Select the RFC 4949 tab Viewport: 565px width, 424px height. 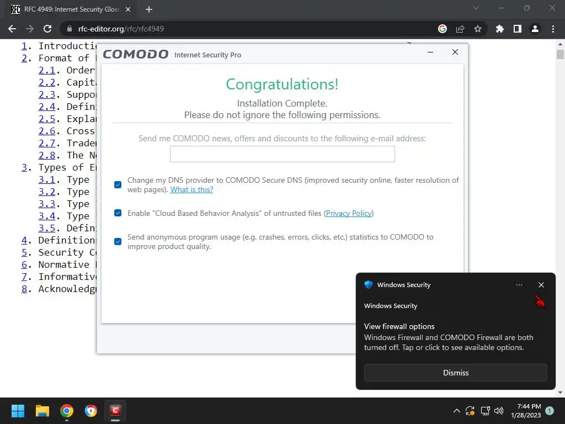71,9
